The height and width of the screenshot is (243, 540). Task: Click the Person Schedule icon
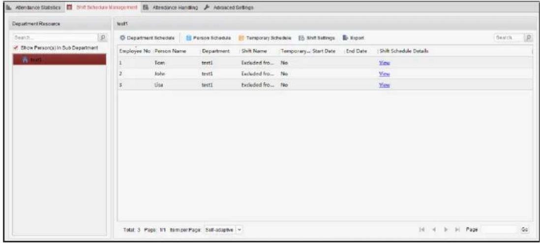[188, 37]
